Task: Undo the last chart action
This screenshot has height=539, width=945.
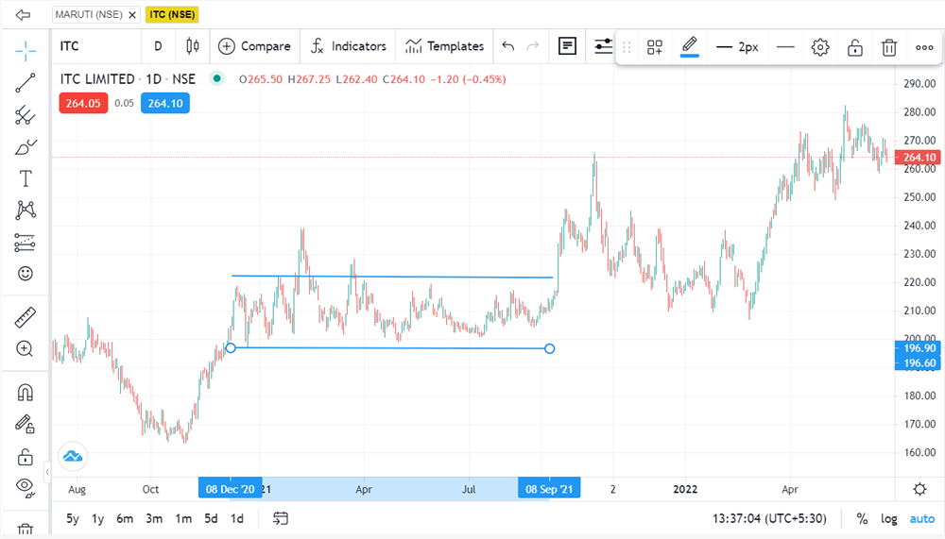Action: [508, 46]
